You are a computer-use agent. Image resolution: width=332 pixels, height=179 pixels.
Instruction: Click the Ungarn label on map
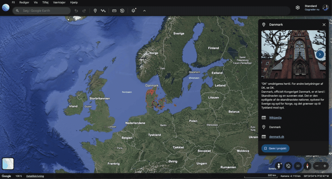pyautogui.click(x=202, y=163)
